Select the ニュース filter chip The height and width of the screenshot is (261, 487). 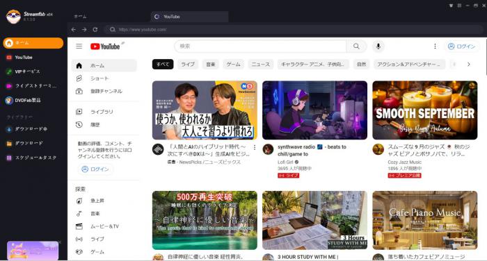(x=261, y=64)
